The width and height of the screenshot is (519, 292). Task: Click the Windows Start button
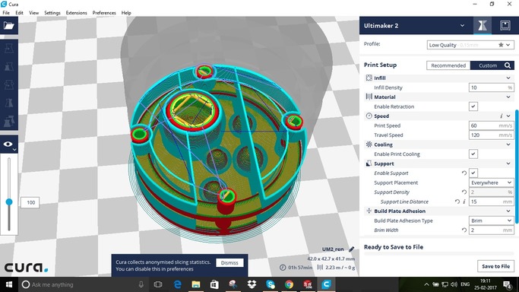pyautogui.click(x=9, y=284)
